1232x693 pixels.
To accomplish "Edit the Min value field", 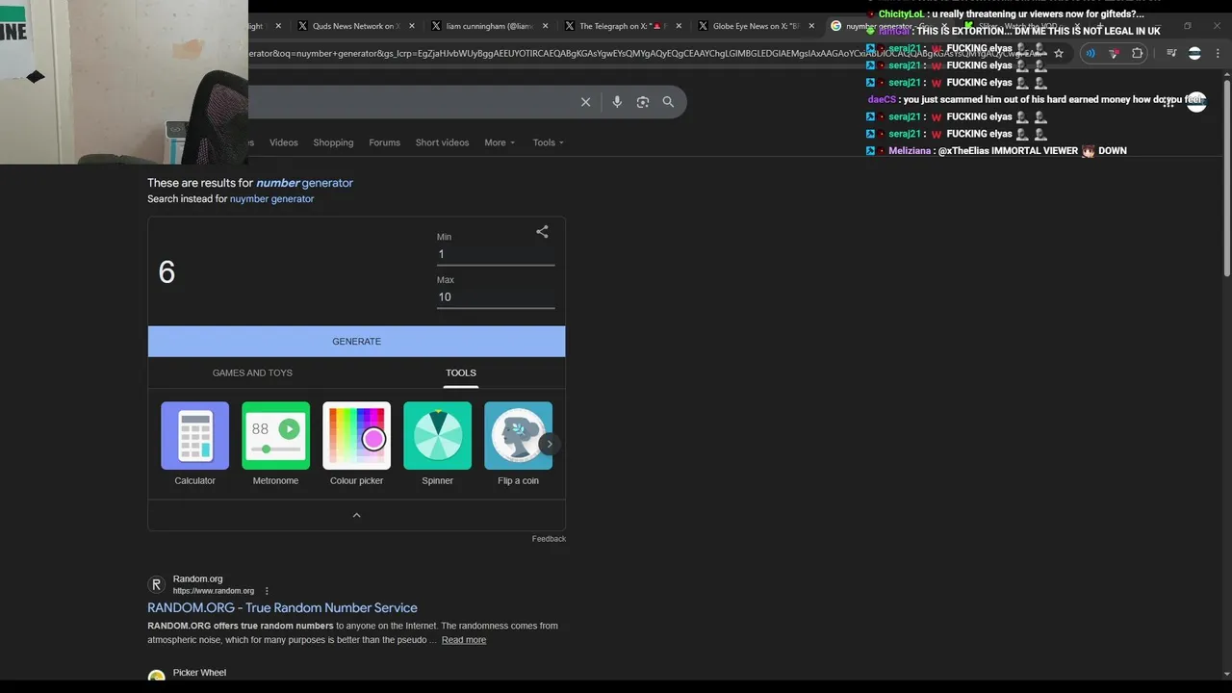I will pos(496,254).
